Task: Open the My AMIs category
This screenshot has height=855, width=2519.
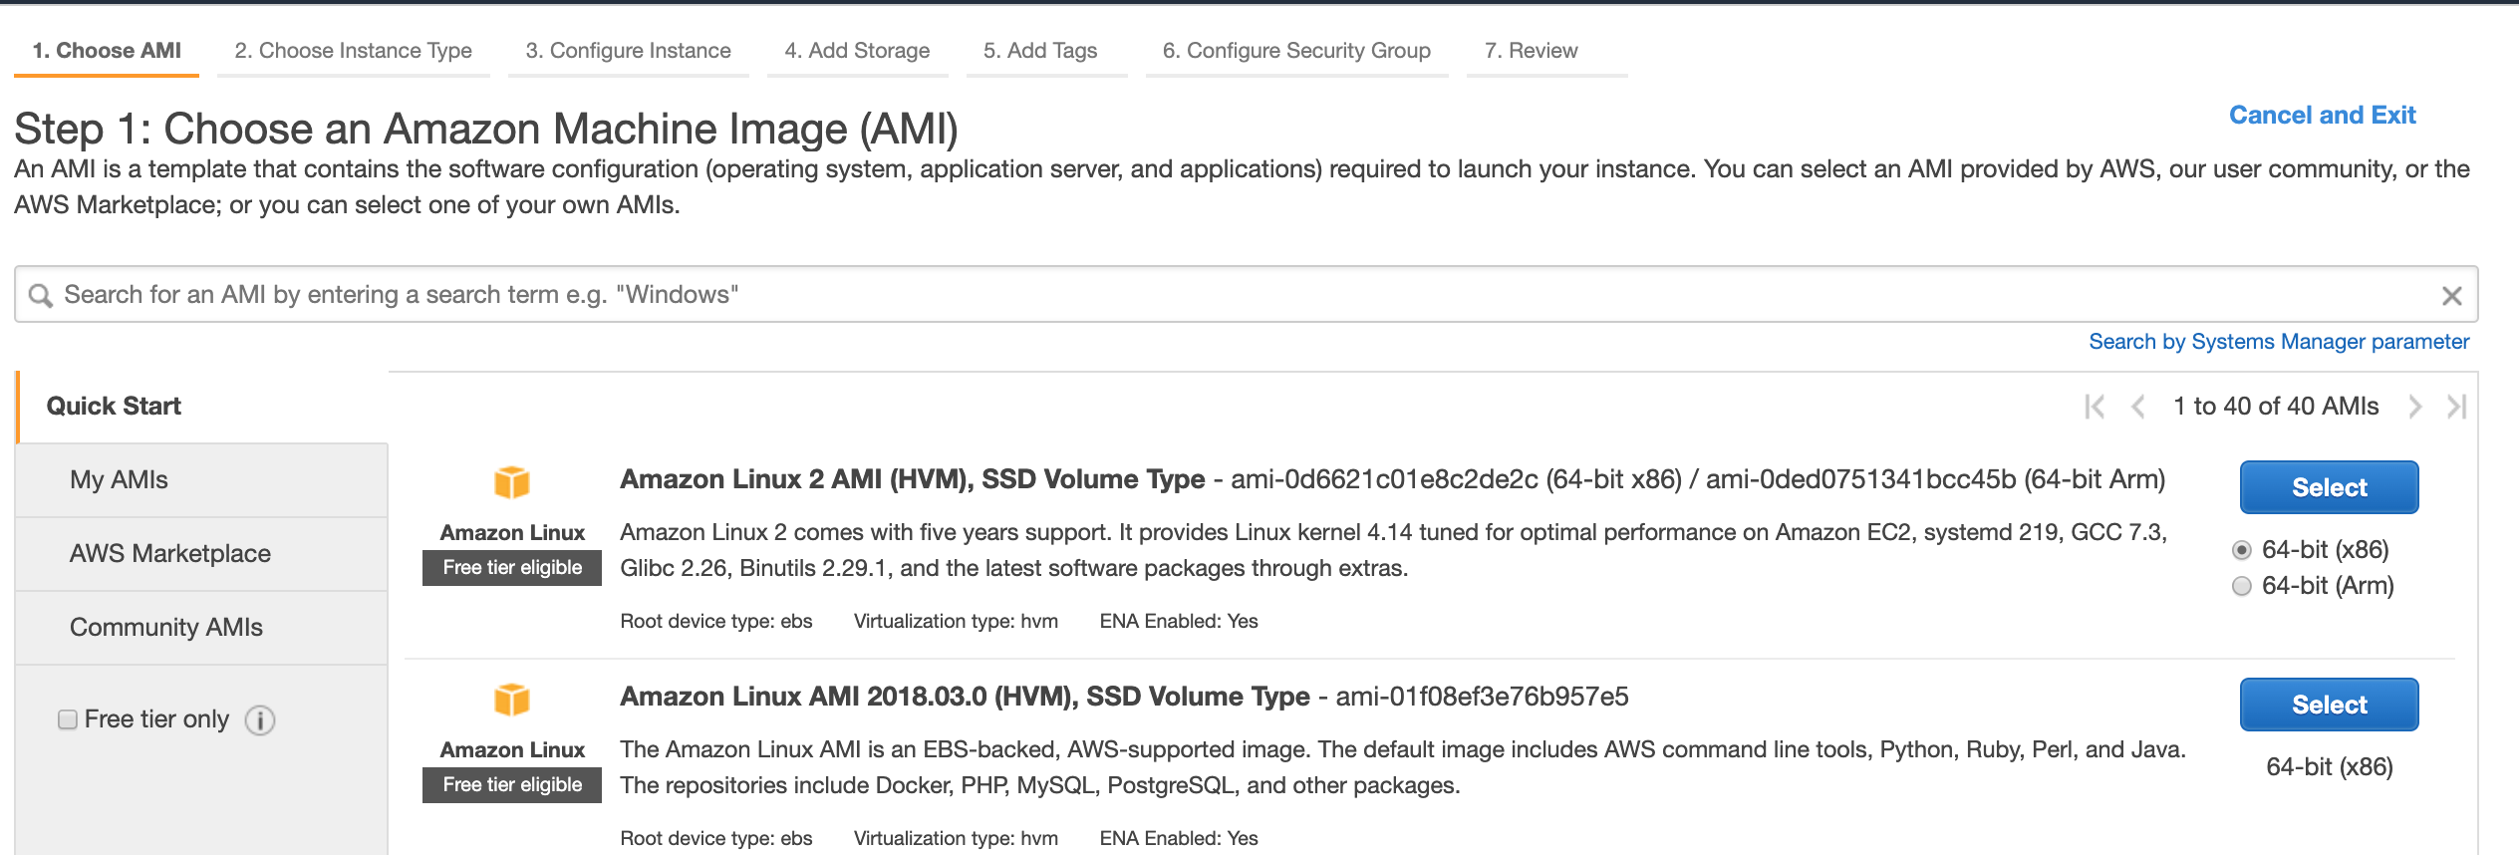Action: pos(202,480)
